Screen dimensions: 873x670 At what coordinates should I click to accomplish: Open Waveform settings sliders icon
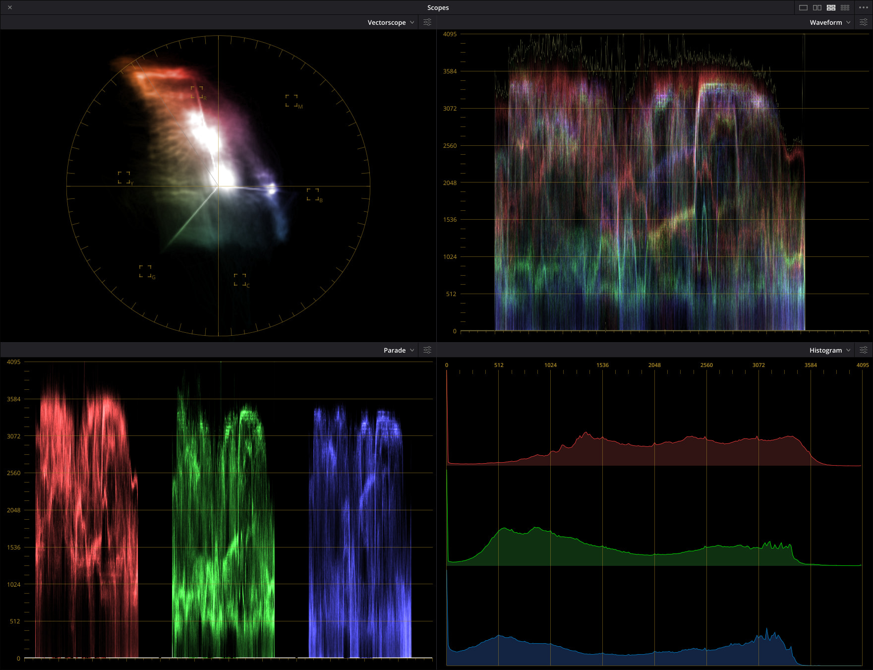[863, 22]
